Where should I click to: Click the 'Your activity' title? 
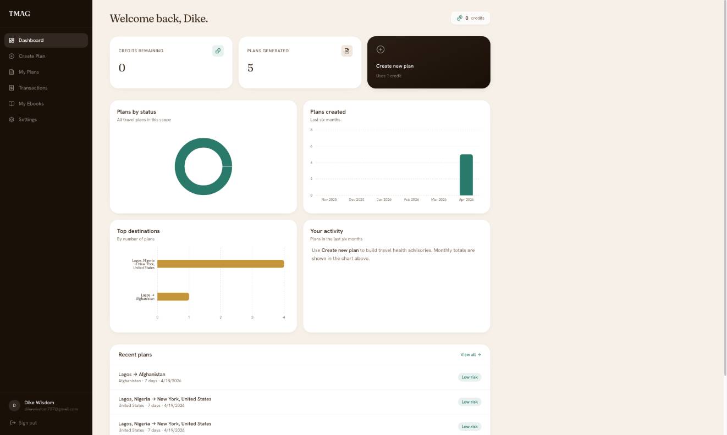coord(327,231)
